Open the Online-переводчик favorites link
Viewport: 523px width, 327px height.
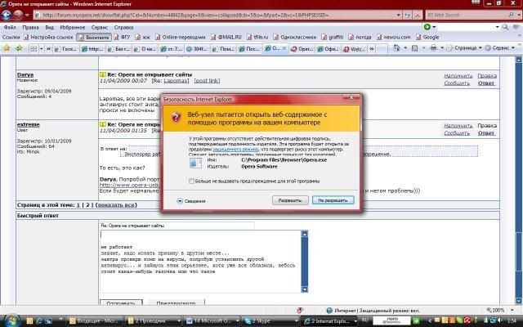point(180,38)
